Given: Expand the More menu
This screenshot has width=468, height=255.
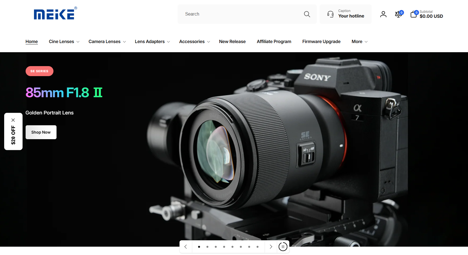Looking at the screenshot, I should click(359, 42).
